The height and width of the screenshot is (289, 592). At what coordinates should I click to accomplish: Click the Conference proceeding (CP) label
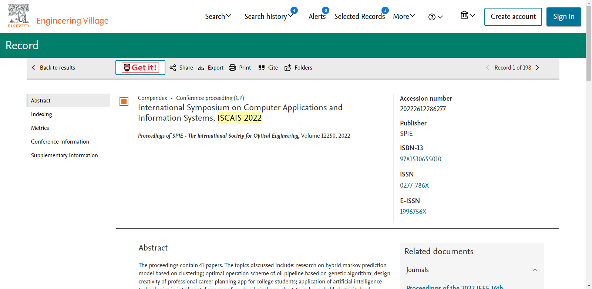(x=210, y=98)
